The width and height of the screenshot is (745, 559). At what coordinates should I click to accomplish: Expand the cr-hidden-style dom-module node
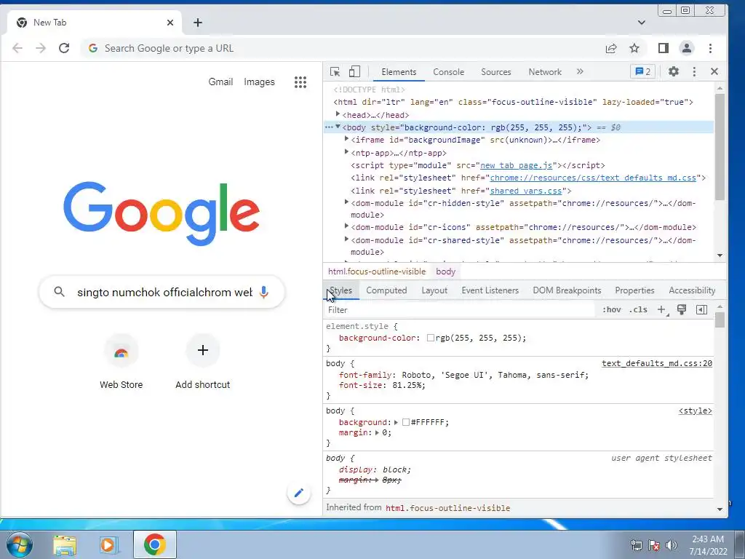pyautogui.click(x=346, y=202)
